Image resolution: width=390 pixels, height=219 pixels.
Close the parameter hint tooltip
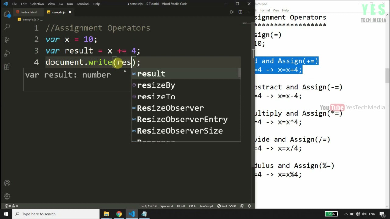pyautogui.click(x=125, y=71)
